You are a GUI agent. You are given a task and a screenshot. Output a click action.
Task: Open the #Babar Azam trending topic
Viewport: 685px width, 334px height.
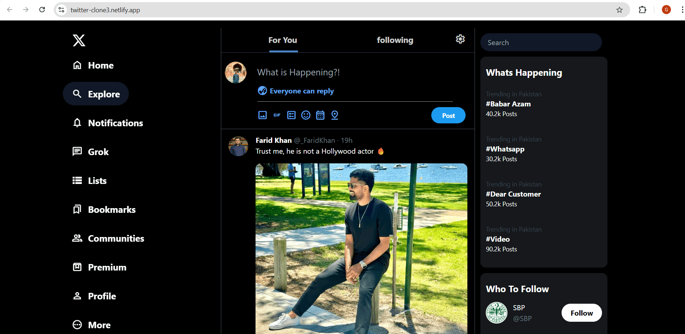point(508,104)
